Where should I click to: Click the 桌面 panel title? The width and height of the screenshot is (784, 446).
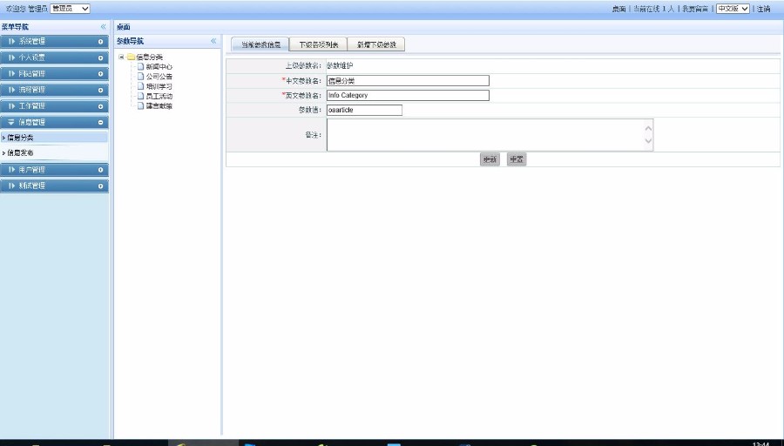coord(124,27)
